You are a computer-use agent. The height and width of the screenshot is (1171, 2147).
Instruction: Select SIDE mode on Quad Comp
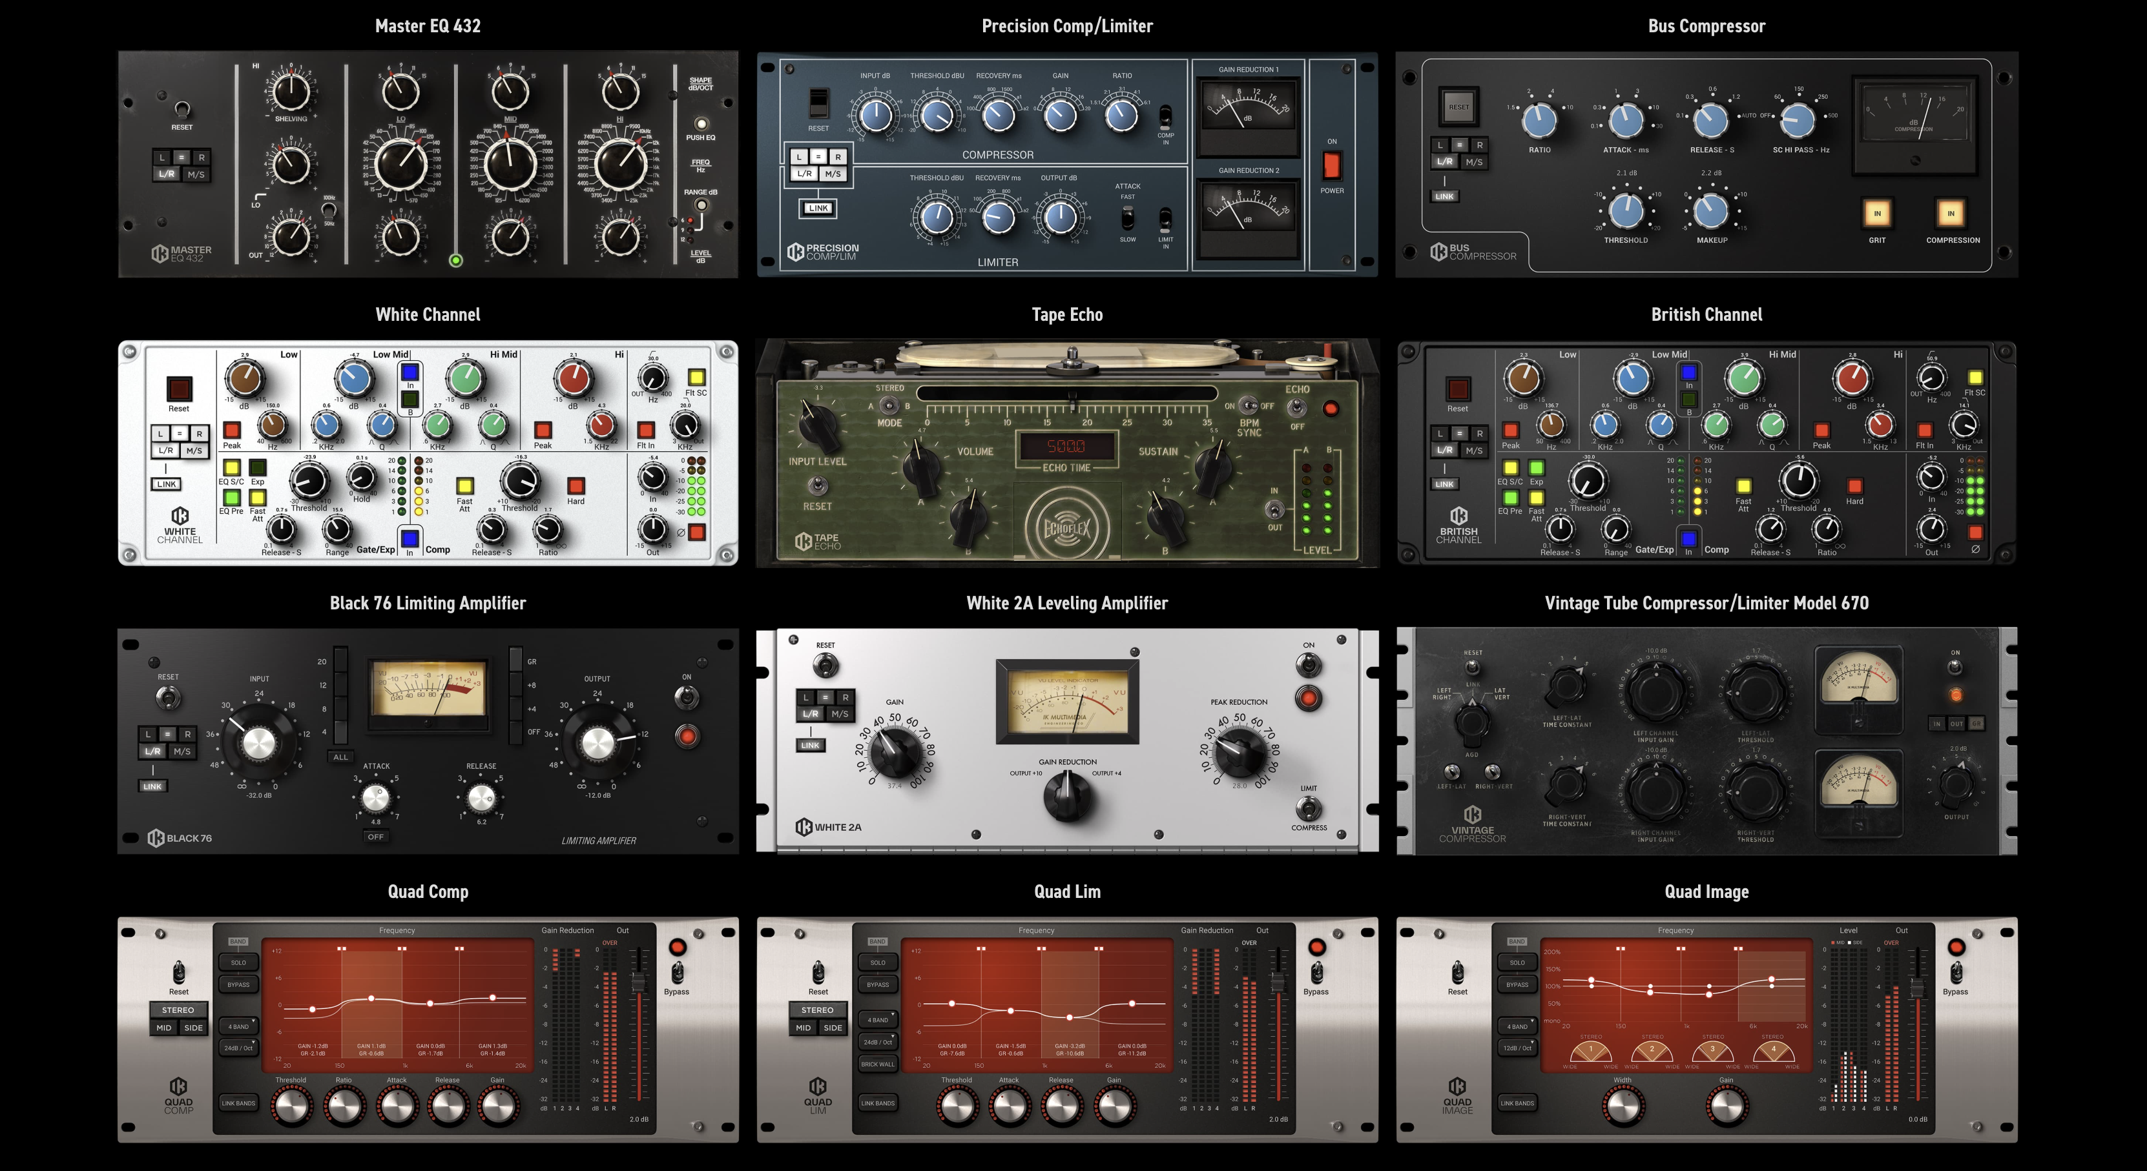tap(193, 1028)
